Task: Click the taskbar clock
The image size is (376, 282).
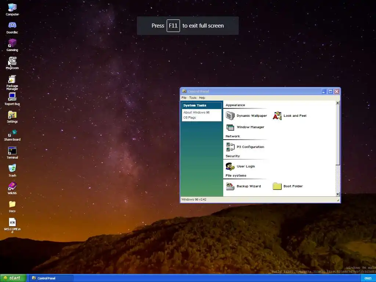Action: coord(368,278)
